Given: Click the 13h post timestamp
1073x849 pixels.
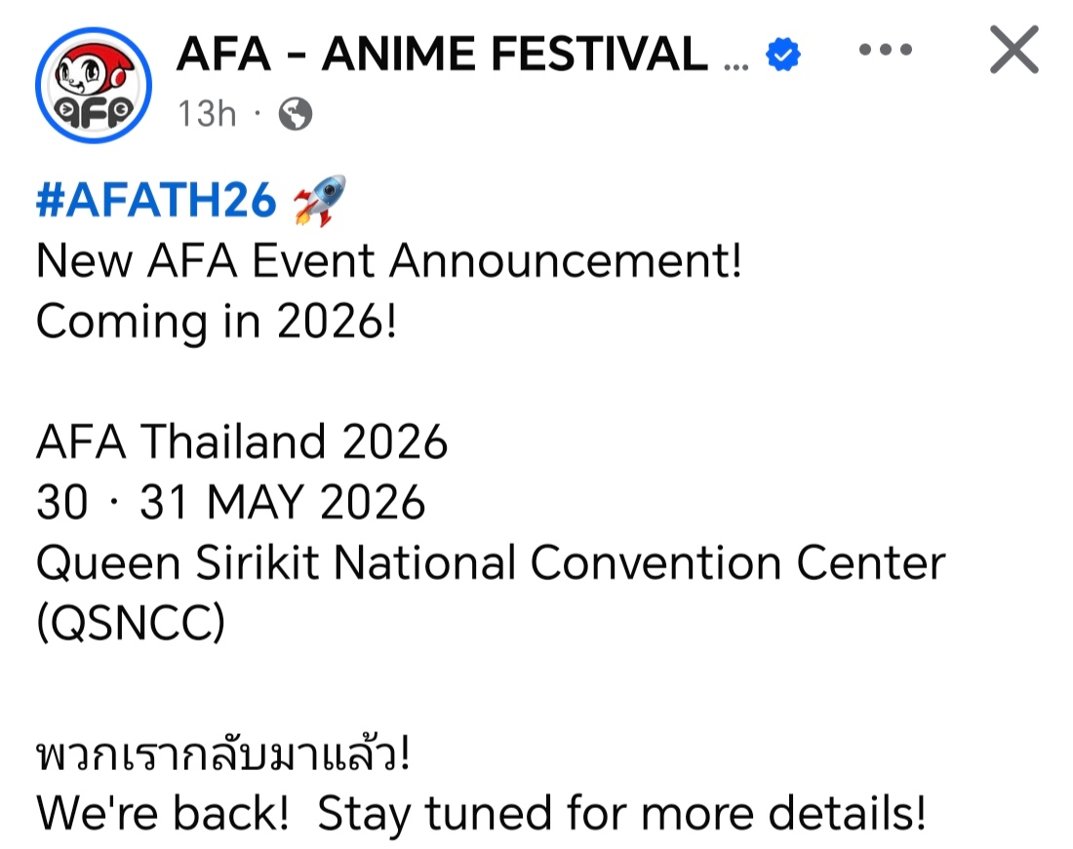Looking at the screenshot, I should coord(207,115).
